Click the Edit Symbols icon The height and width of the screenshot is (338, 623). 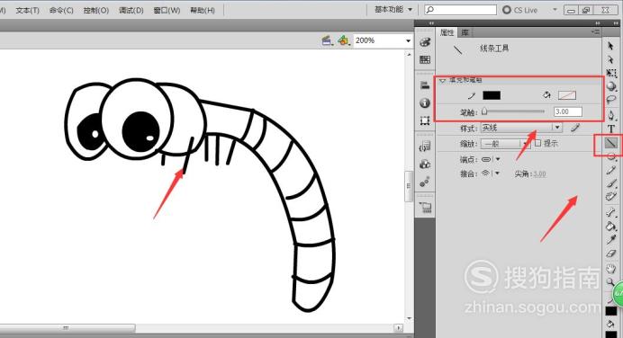pyautogui.click(x=344, y=40)
